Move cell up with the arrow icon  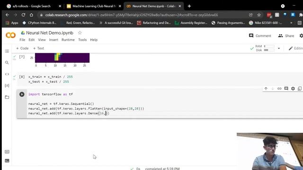coord(266,89)
